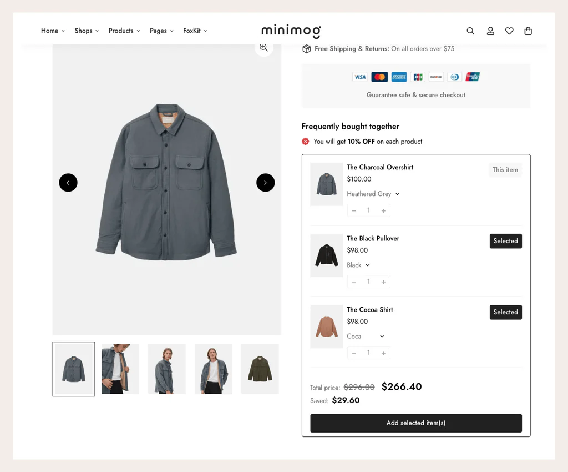Image resolution: width=568 pixels, height=472 pixels.
Task: Click the zoom-in magnifier on the product image
Action: [x=263, y=48]
